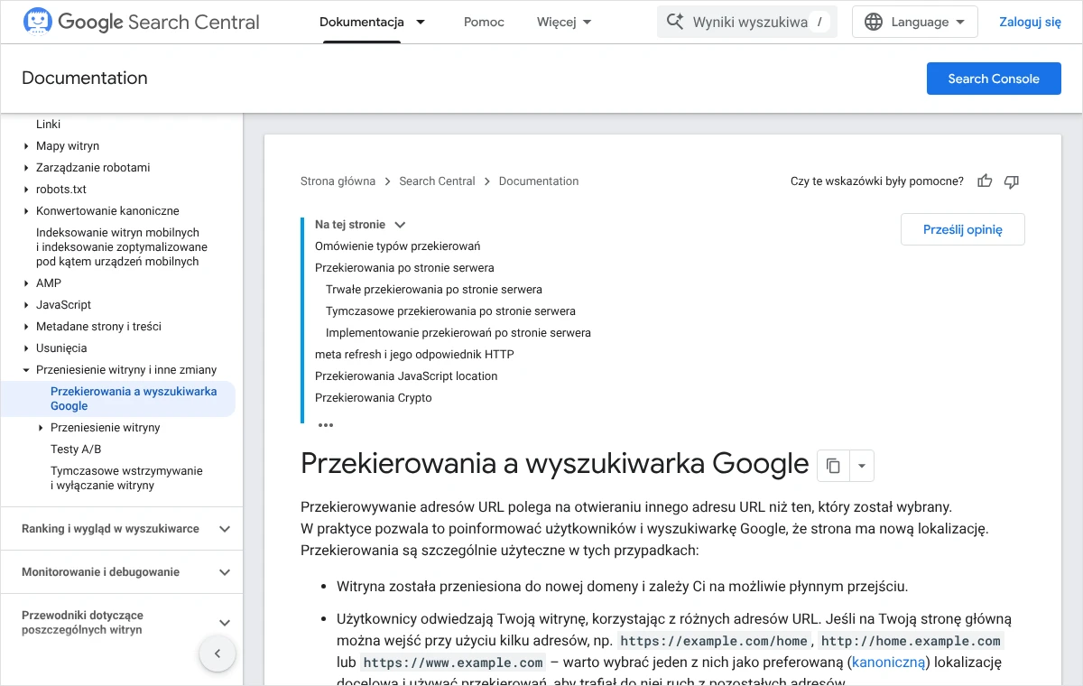
Task: Jump to Przekierowania Crypto section
Action: [374, 398]
